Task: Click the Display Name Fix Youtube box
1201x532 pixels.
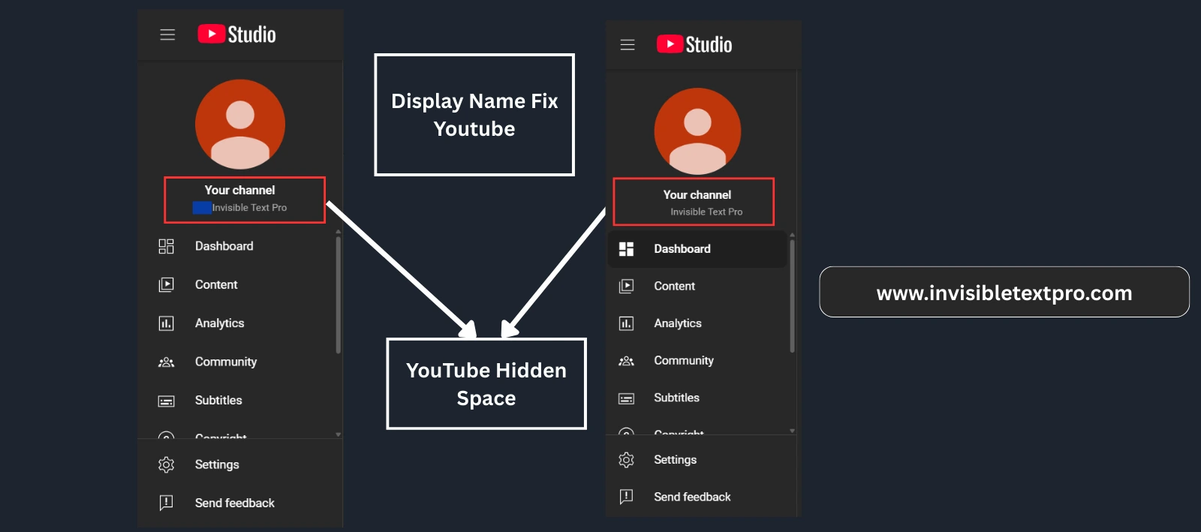Action: (x=474, y=115)
